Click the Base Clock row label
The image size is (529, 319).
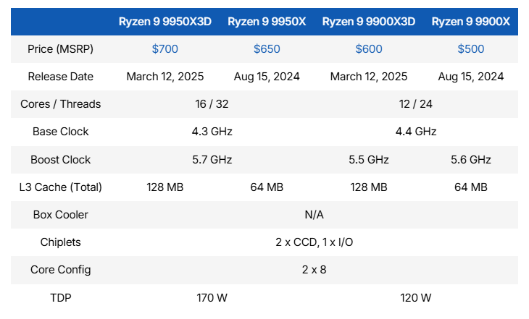coord(60,132)
